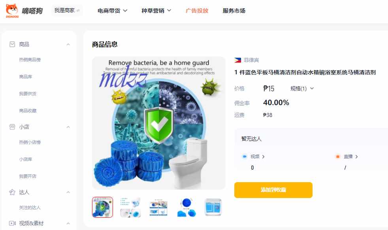Viewport: 388px width, 230px height.
Task: Select the single blue tablet thumbnail
Action: [x=187, y=207]
